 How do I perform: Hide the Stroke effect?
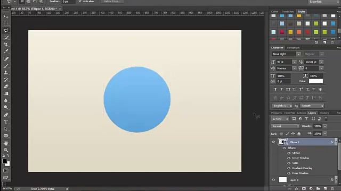pyautogui.click(x=289, y=153)
